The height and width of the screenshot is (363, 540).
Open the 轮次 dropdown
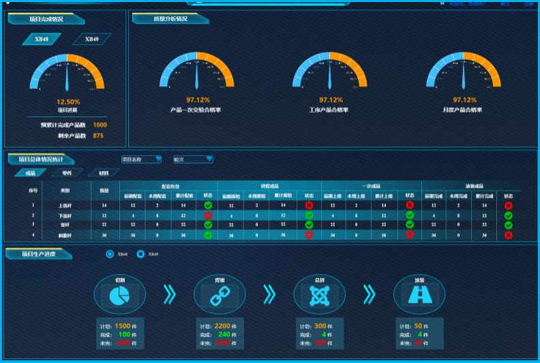[193, 159]
